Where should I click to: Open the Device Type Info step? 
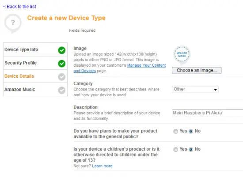click(35, 49)
